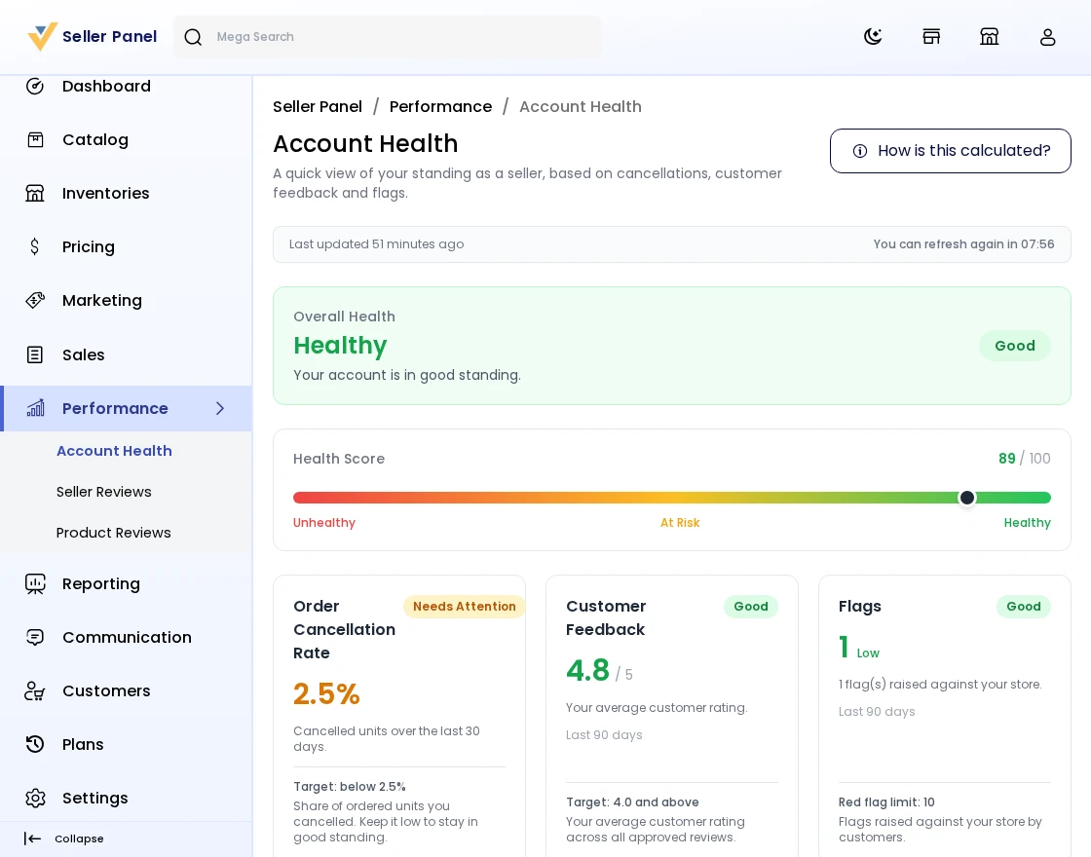Click Account Health breadcrumb text
This screenshot has width=1091, height=857.
(x=581, y=106)
